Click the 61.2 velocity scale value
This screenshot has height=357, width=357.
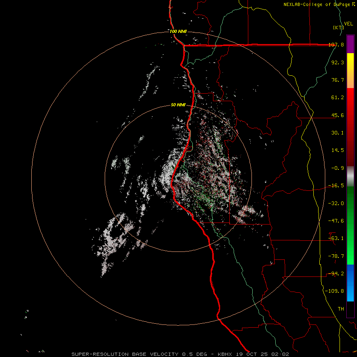[x=338, y=98]
